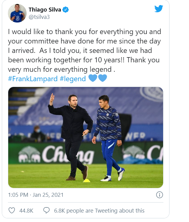Click the tweet info circle icon

tap(159, 195)
